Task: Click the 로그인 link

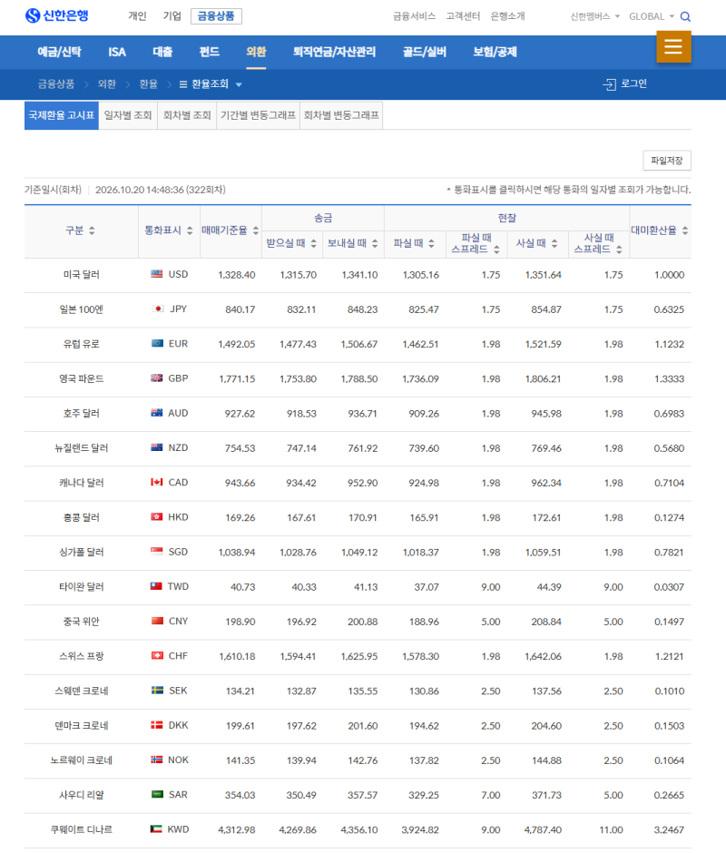Action: [634, 83]
